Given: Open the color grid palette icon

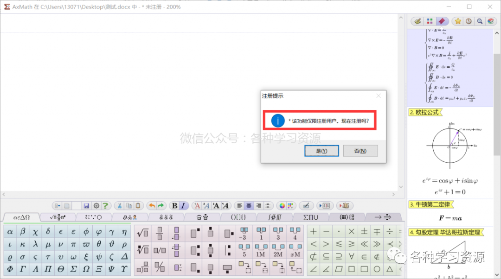Looking at the screenshot, I should 290,206.
